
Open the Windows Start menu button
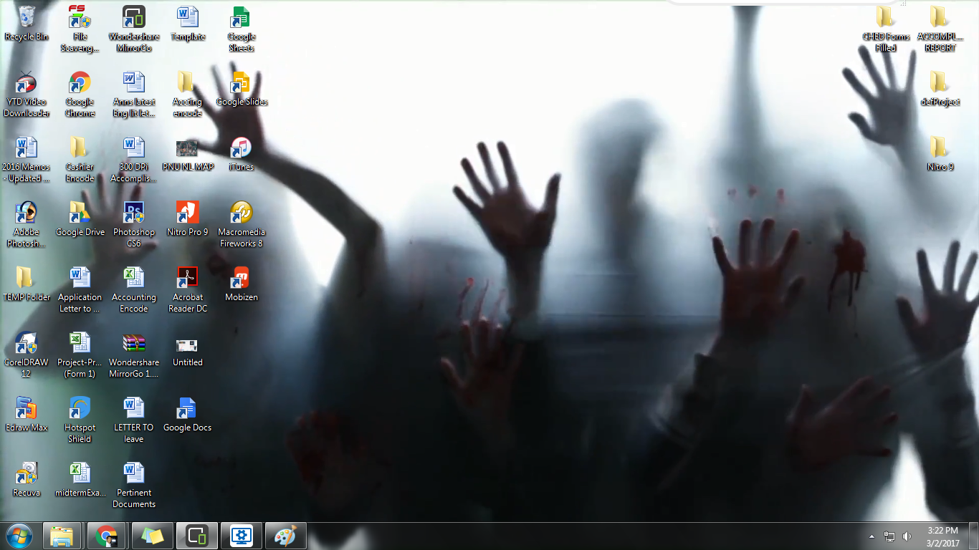point(19,536)
